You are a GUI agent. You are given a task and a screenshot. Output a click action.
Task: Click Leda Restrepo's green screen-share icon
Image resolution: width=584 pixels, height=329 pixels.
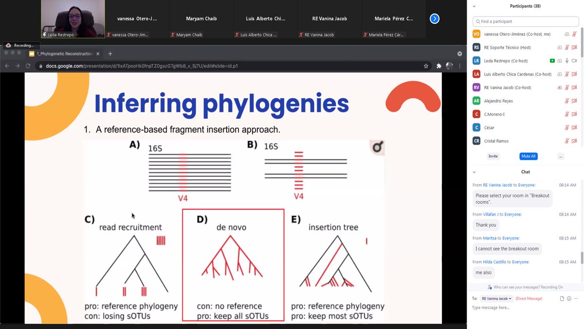tap(552, 61)
